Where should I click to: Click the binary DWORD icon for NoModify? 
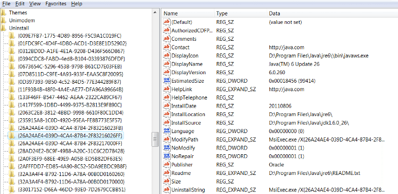pos(167,148)
